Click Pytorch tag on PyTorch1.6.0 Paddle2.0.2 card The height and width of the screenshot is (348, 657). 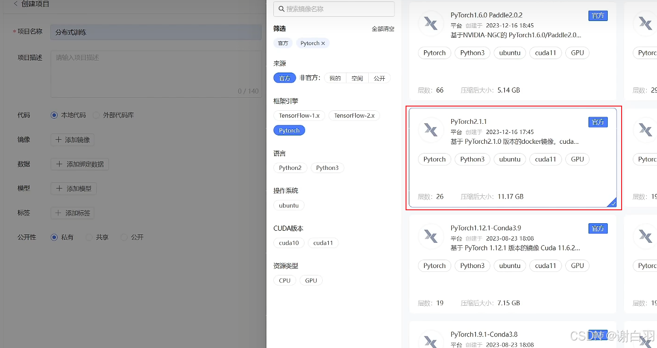tap(434, 53)
